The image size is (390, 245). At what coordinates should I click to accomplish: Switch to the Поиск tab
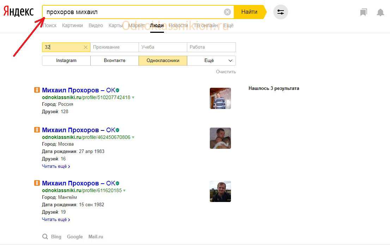click(x=49, y=25)
